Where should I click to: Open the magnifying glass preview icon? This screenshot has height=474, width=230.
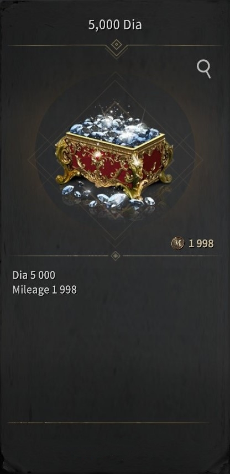point(203,69)
